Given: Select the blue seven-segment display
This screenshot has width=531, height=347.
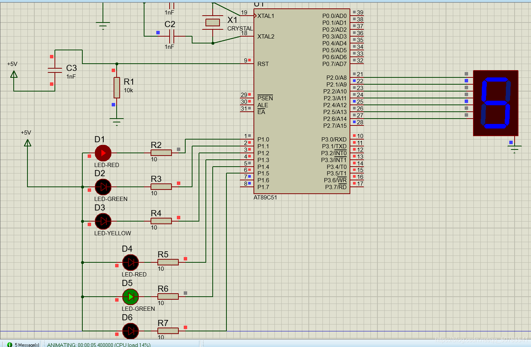Looking at the screenshot, I should [x=496, y=103].
